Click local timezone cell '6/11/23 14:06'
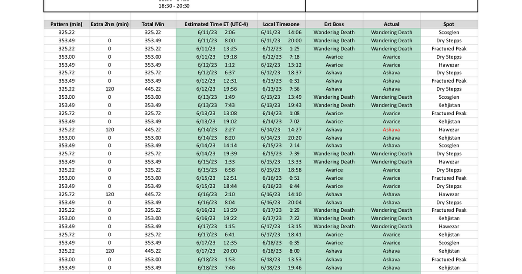Image resolution: width=522 pixels, height=274 pixels. (x=281, y=32)
